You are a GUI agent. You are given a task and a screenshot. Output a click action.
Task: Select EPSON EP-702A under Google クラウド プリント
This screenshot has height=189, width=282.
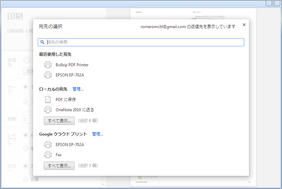click(x=70, y=144)
